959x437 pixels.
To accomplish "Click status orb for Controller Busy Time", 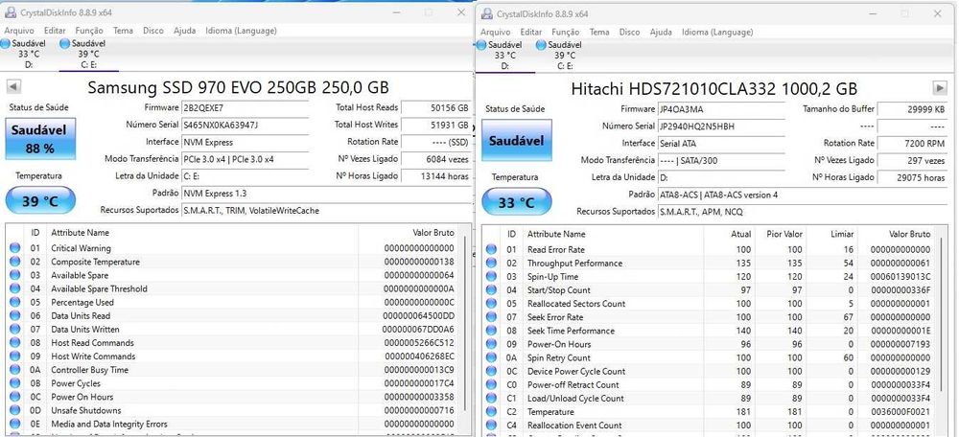I will coord(14,370).
